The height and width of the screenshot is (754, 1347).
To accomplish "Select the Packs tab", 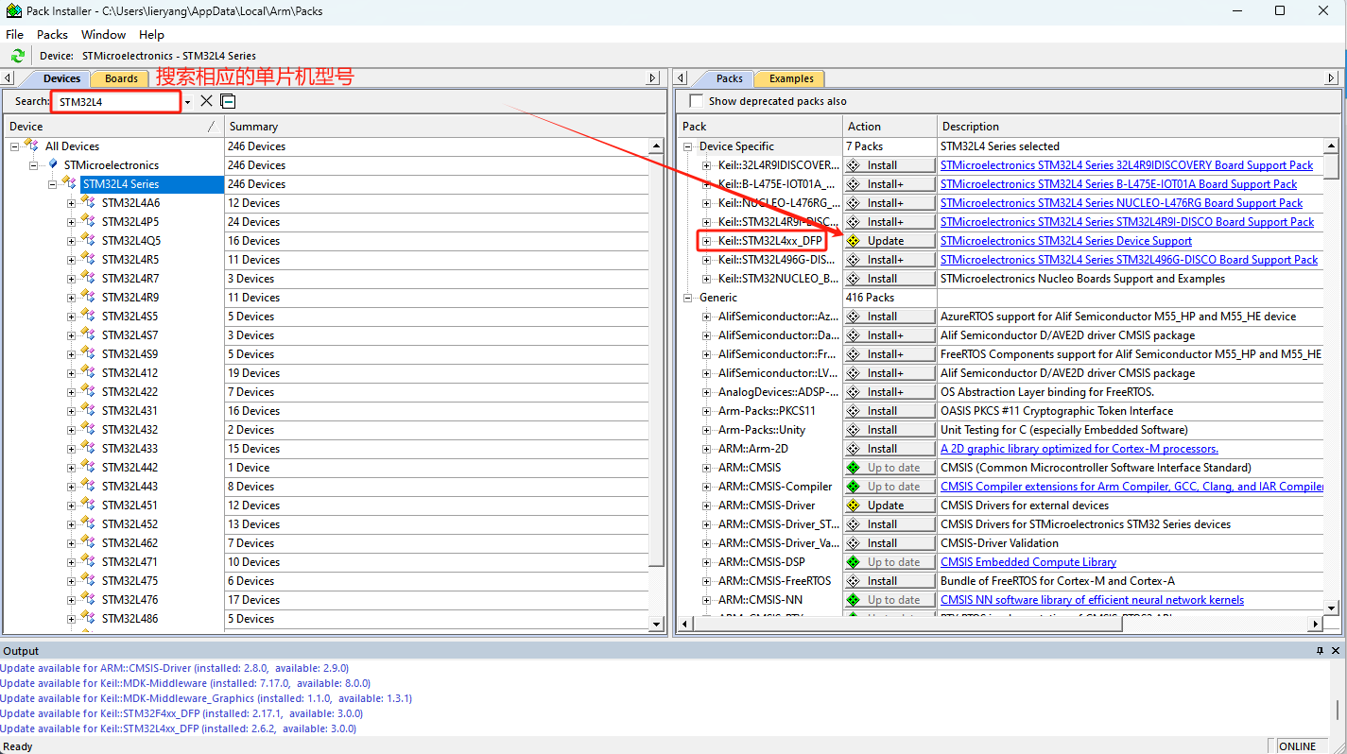I will tap(729, 78).
